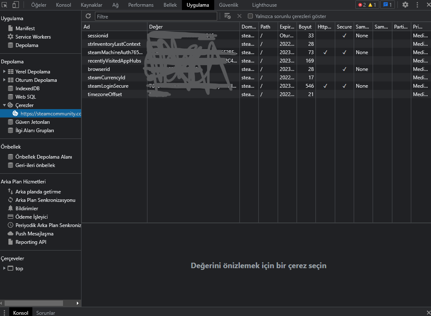This screenshot has height=316, width=431.
Task: Enable 'Yalnızca sorunlu çerezleri göster' checkbox
Action: click(x=250, y=16)
